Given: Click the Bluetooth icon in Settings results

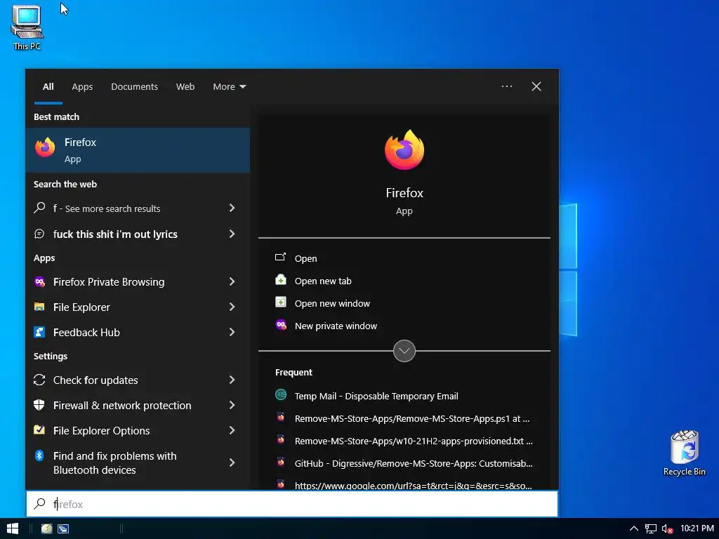Looking at the screenshot, I should coord(39,455).
